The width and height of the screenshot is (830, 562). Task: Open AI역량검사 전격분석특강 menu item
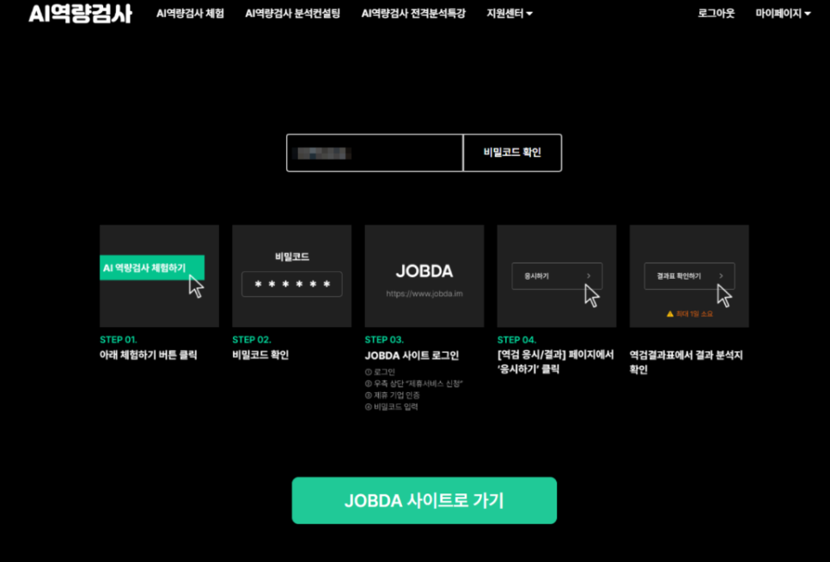413,14
